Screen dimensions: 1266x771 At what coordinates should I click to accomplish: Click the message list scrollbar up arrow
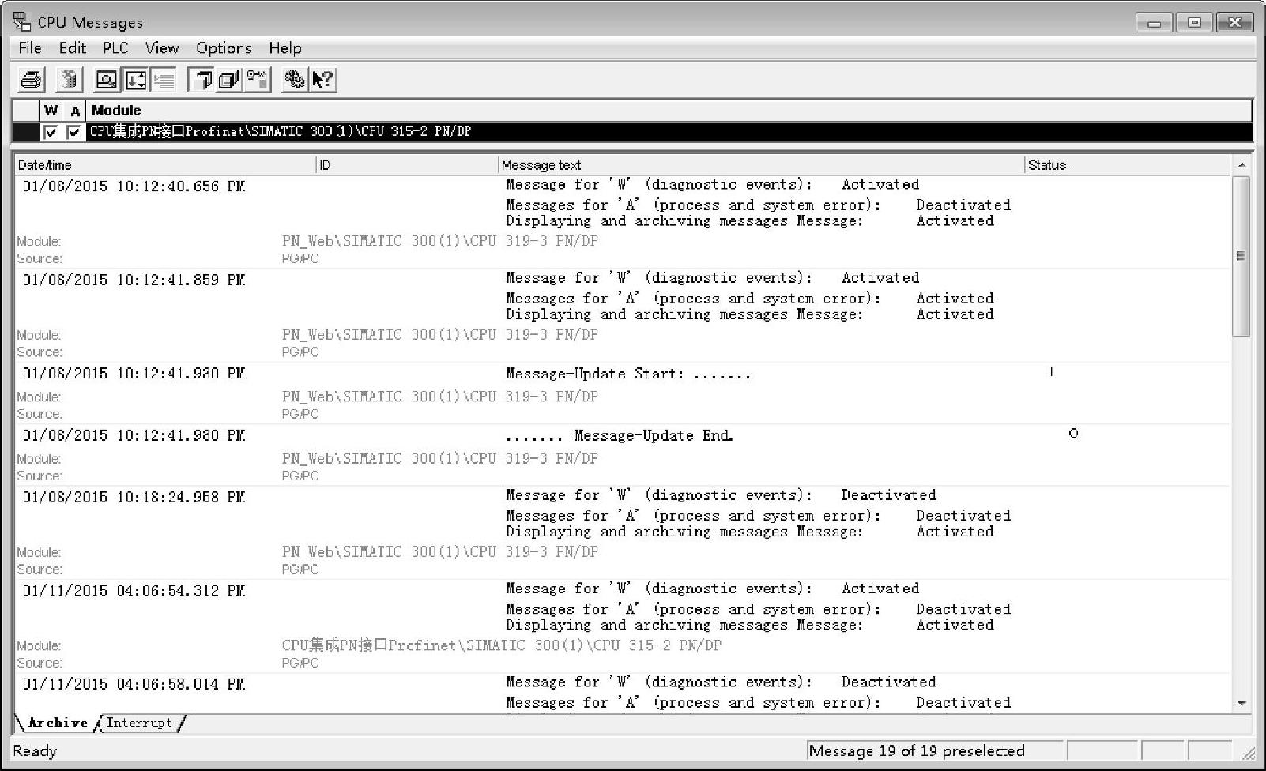click(1242, 165)
